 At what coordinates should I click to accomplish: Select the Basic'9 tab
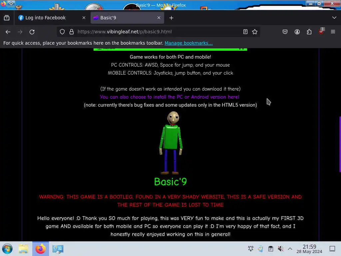click(127, 18)
